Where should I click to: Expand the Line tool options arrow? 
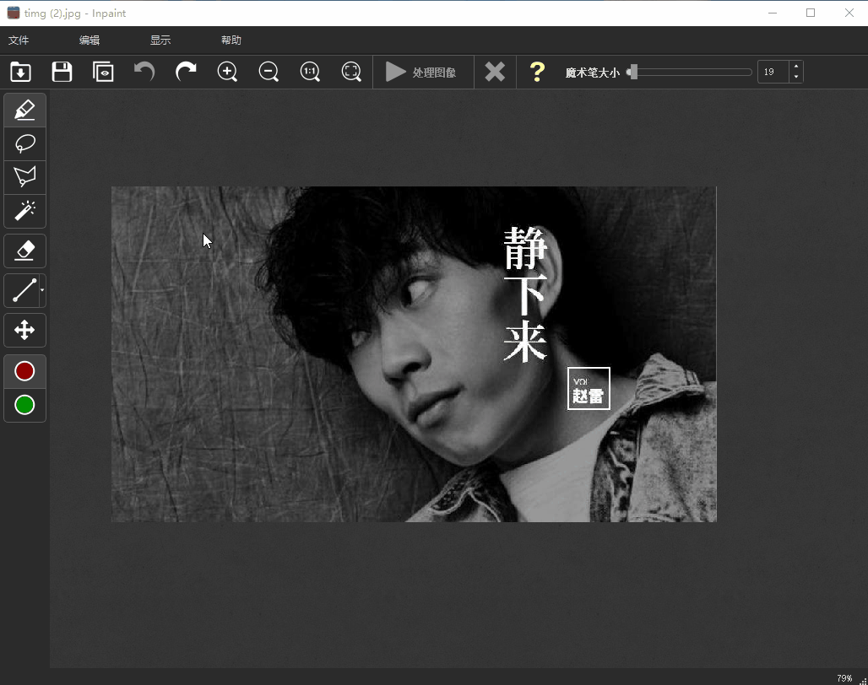42,291
